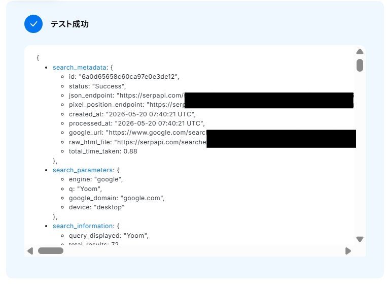
Task: Select the created_at timestamp line
Action: 132,114
